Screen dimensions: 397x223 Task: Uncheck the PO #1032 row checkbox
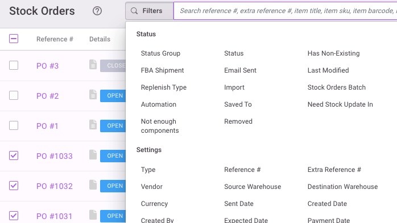(x=14, y=186)
